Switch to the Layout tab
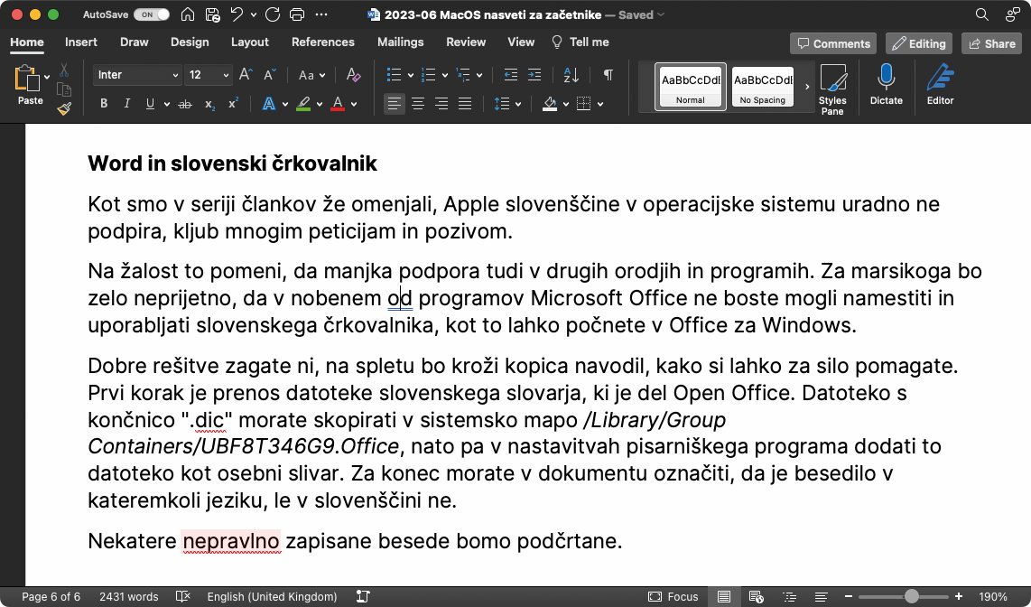 pyautogui.click(x=250, y=42)
